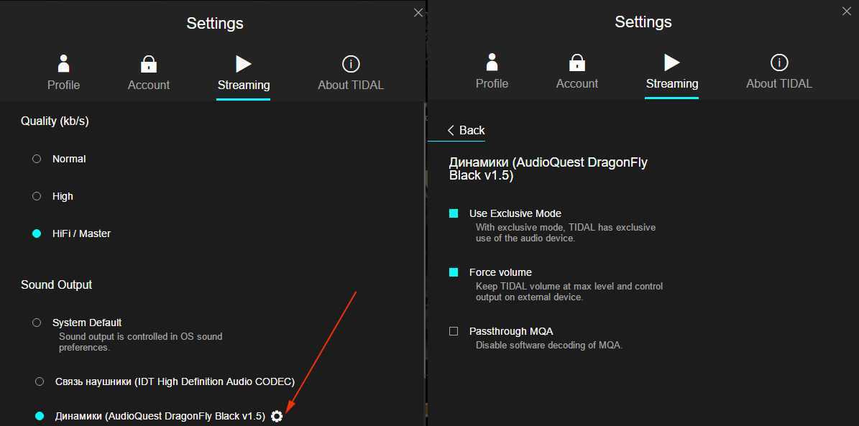The height and width of the screenshot is (426, 859).
Task: Switch to Account tab label in left panel
Action: 149,85
